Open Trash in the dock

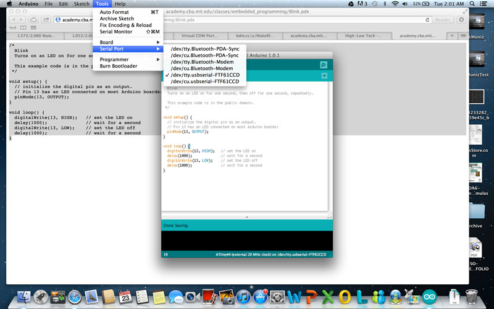[471, 297]
